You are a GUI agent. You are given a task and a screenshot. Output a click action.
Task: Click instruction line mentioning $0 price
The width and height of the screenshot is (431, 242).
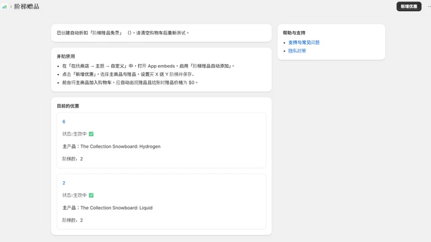130,83
